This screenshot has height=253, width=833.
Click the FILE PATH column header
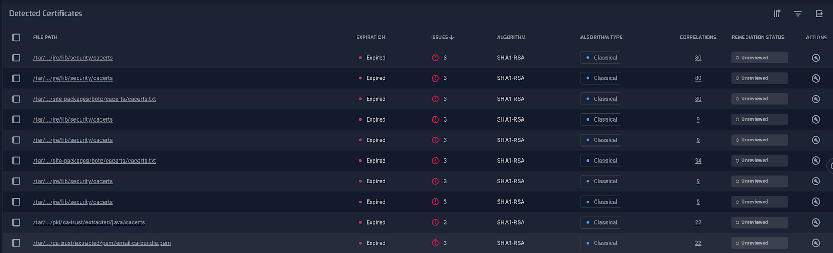click(x=45, y=37)
